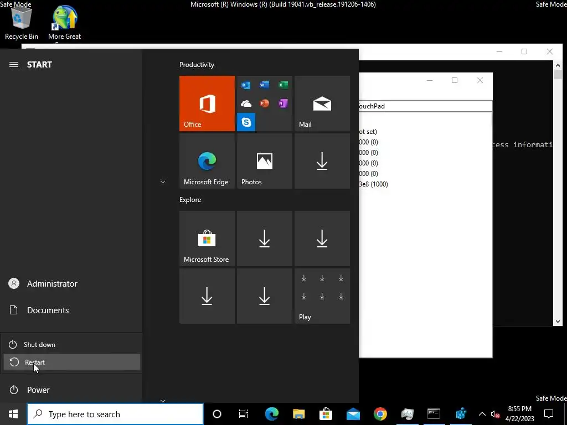This screenshot has height=425, width=567.
Task: Open the Play folder tile
Action: pos(322,296)
